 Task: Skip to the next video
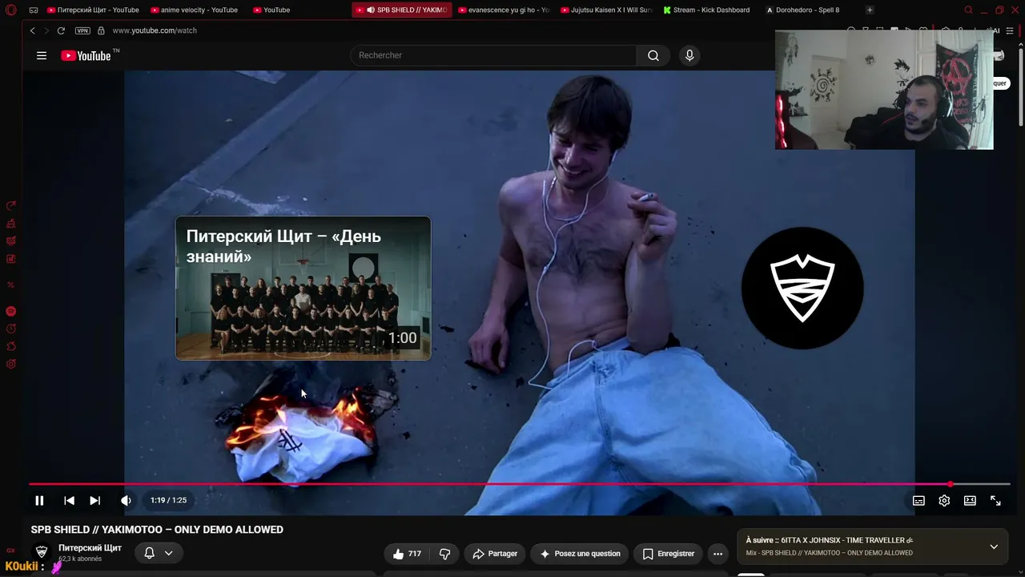tap(94, 500)
